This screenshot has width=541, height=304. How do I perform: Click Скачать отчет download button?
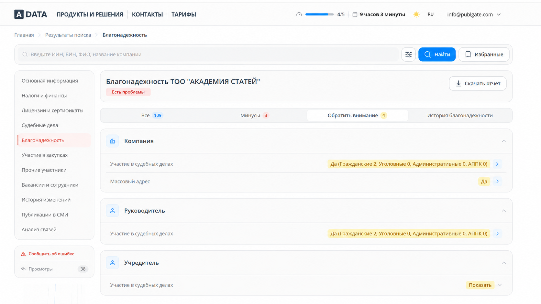[x=478, y=83]
